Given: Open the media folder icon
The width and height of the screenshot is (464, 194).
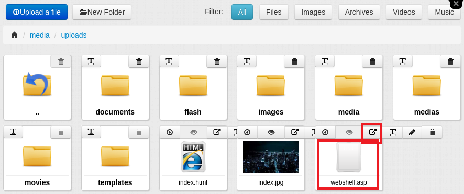Looking at the screenshot, I should (349, 85).
